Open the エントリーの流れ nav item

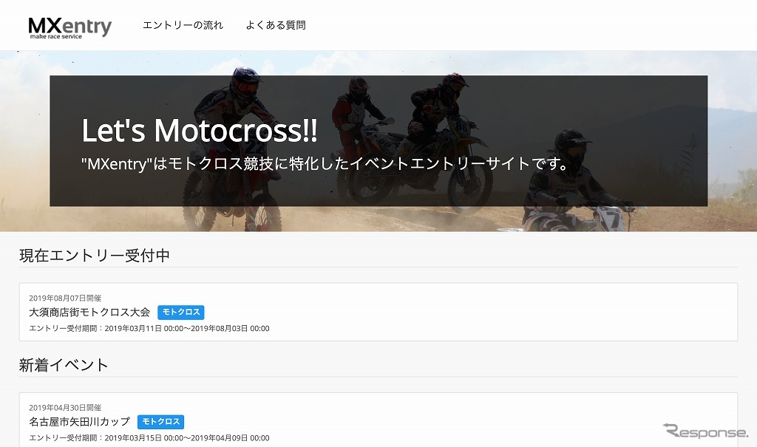click(183, 25)
